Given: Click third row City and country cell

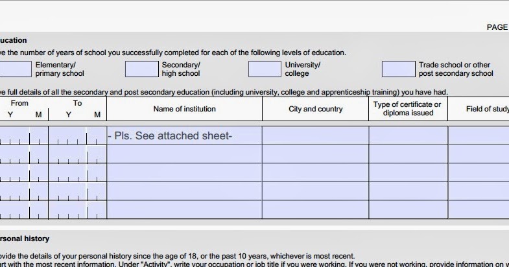Looking at the screenshot, I should (x=316, y=172).
